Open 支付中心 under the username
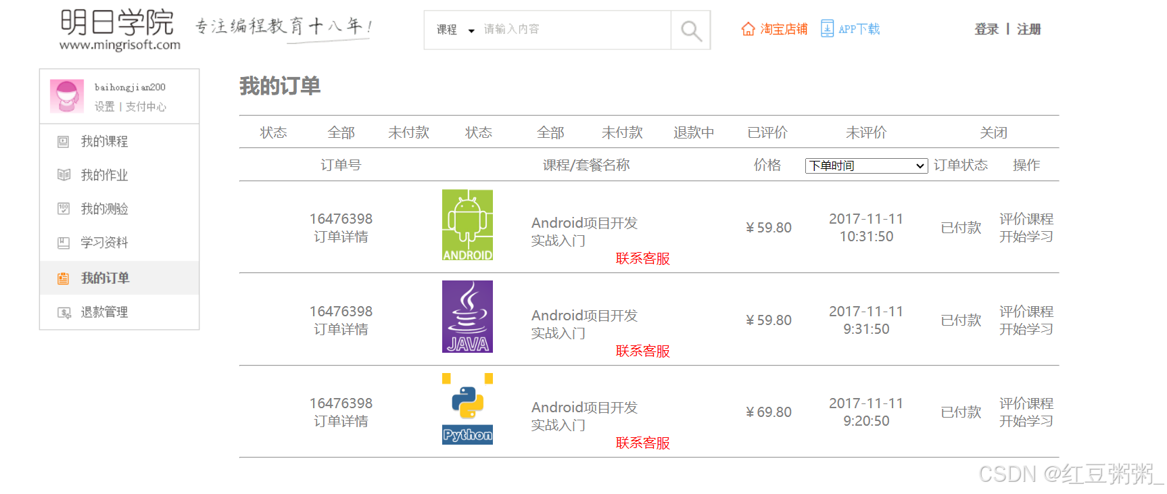 point(145,107)
